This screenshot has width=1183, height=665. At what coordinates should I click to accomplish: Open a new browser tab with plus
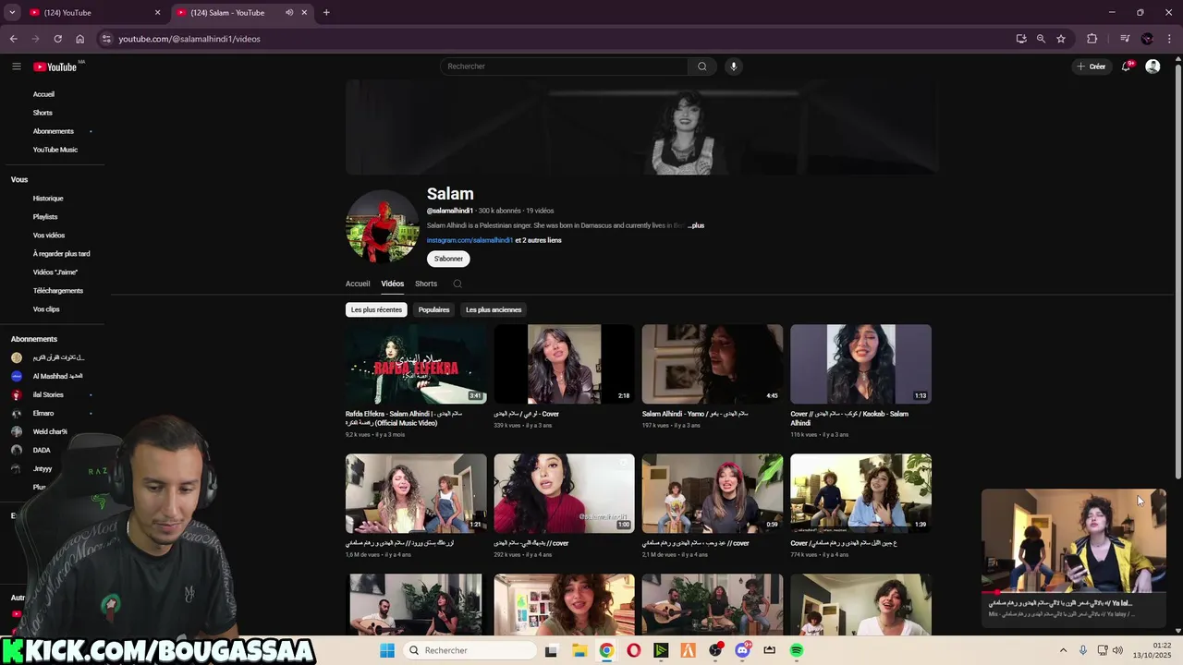(326, 13)
